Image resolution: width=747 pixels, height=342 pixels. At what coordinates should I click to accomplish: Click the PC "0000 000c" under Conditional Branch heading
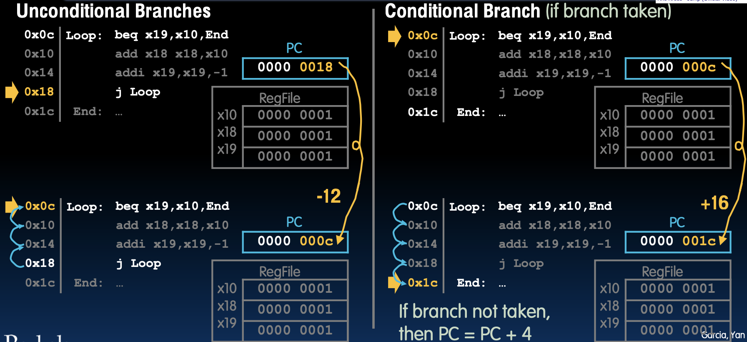coord(678,67)
